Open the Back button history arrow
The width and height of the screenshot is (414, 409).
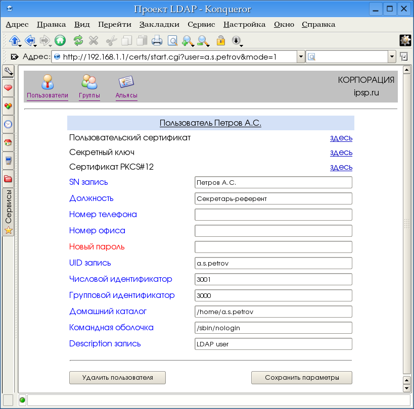pyautogui.click(x=35, y=45)
